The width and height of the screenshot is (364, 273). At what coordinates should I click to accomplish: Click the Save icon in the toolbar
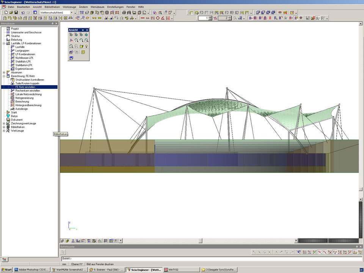[x=16, y=13]
